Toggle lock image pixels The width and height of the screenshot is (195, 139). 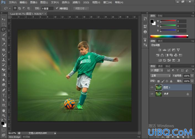(163, 81)
